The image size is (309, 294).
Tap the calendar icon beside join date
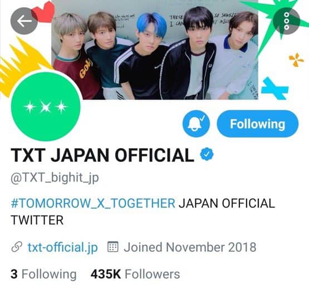(x=113, y=247)
